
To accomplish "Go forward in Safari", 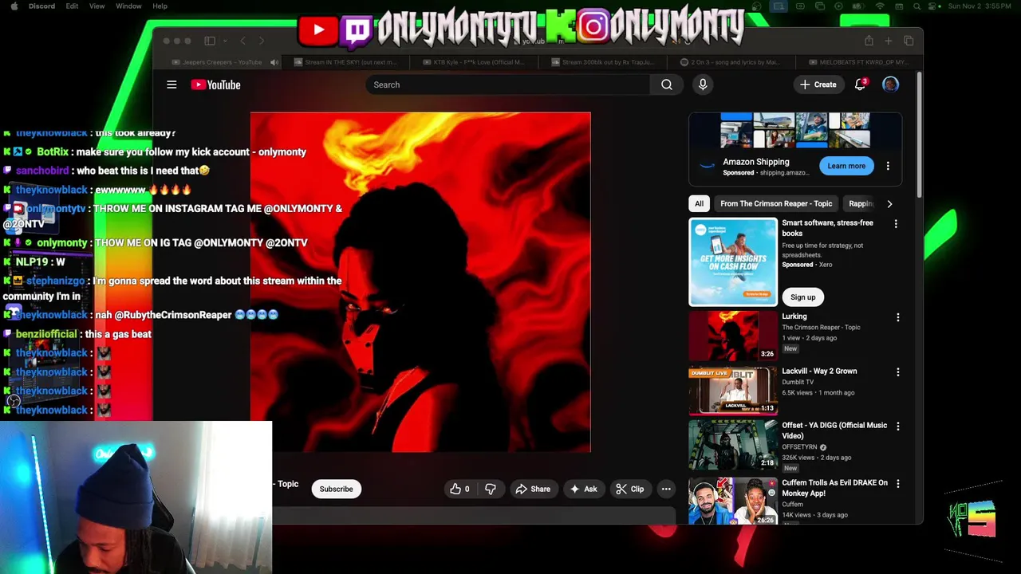I will 261,41.
